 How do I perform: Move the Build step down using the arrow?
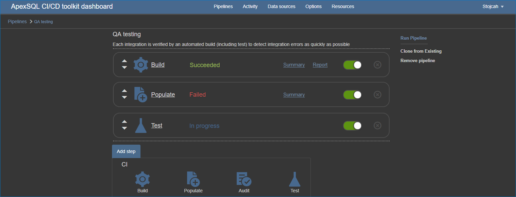coord(124,67)
